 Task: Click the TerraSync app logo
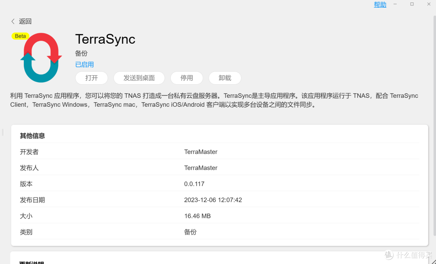[41, 58]
